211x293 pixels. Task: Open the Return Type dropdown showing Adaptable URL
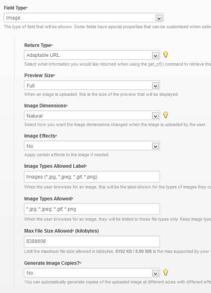point(92,55)
